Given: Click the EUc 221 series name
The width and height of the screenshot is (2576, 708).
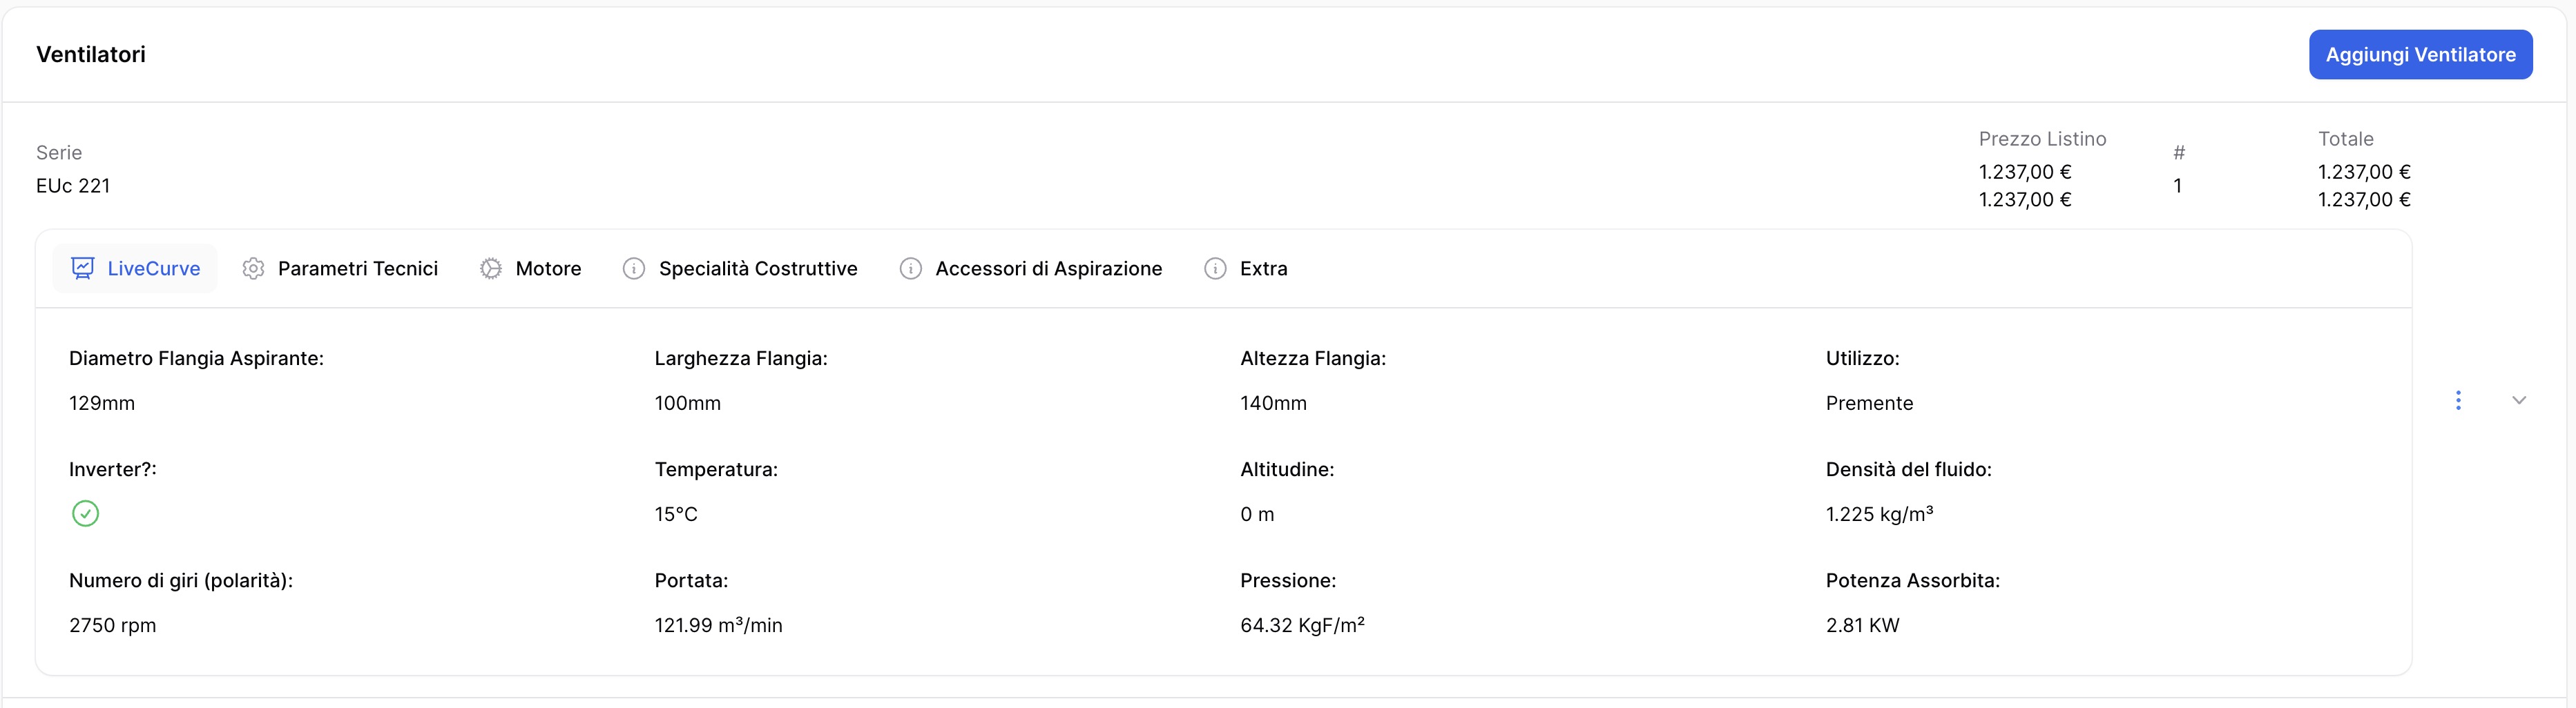Looking at the screenshot, I should pyautogui.click(x=73, y=186).
